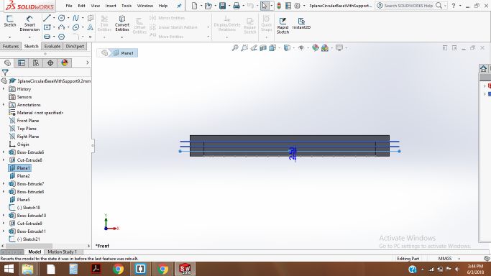Select the sketch Text tool

[90, 27]
